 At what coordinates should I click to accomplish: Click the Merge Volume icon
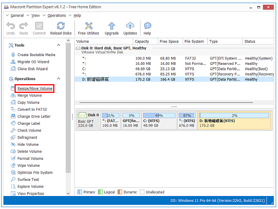click(x=13, y=95)
